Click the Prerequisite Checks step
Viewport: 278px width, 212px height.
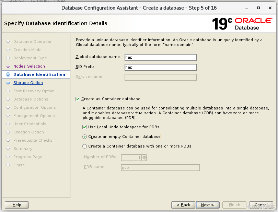coord(33,140)
